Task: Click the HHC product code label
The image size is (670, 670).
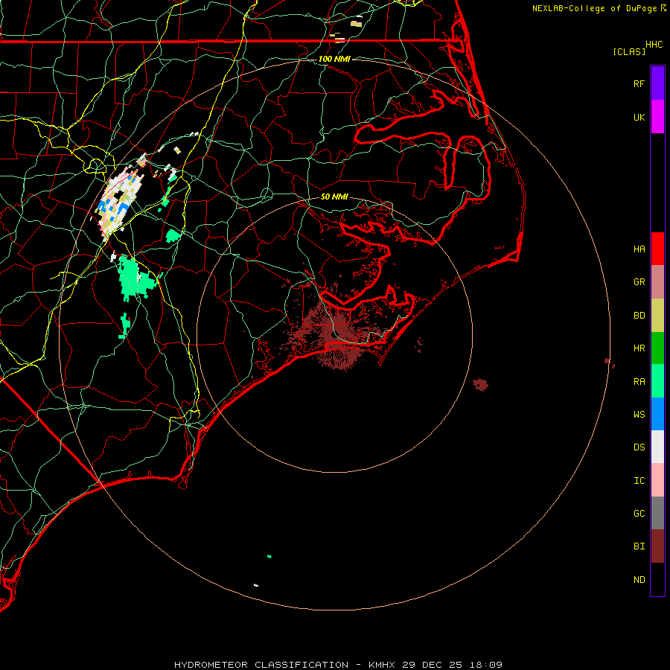Action: 654,45
